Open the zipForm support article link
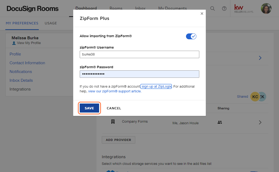This screenshot has width=279, height=172. (115, 91)
